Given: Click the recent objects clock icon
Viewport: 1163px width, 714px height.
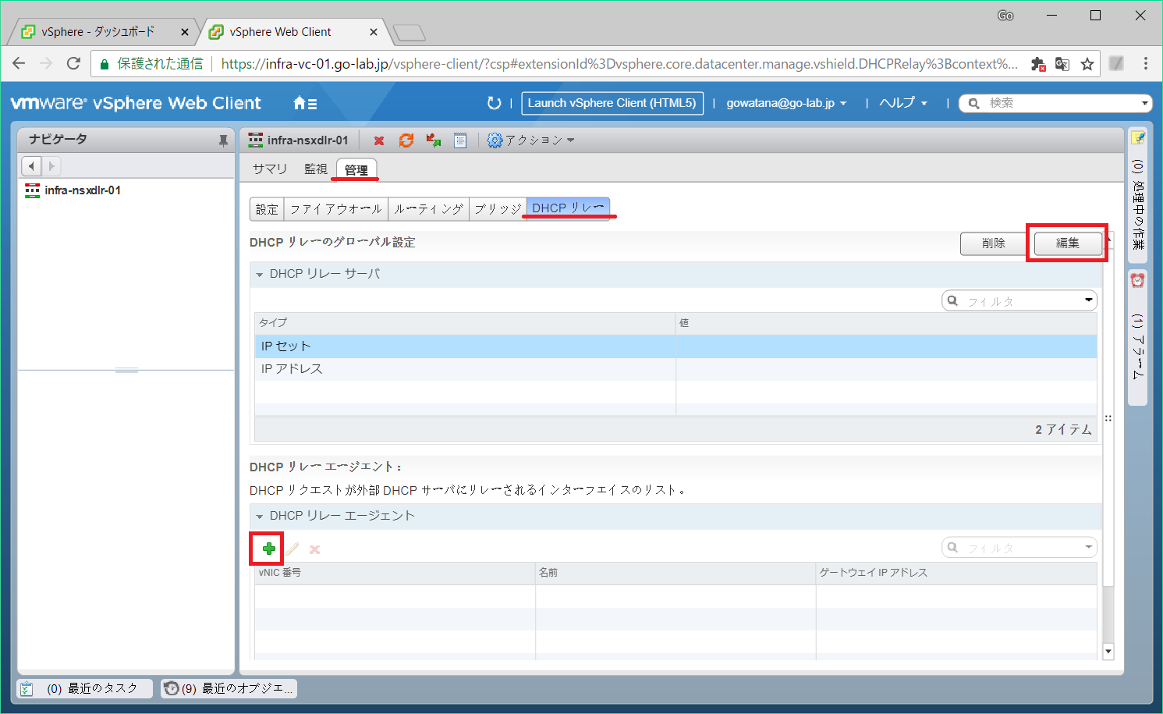Looking at the screenshot, I should pos(172,688).
